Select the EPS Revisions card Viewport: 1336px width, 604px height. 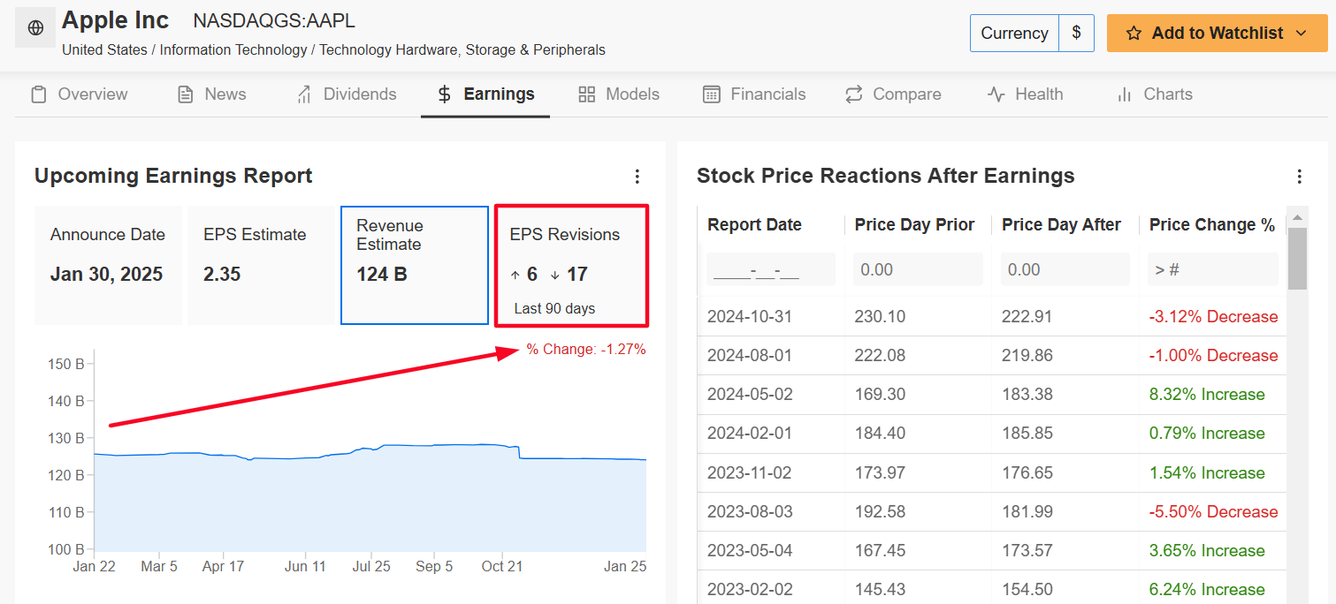[x=571, y=265]
